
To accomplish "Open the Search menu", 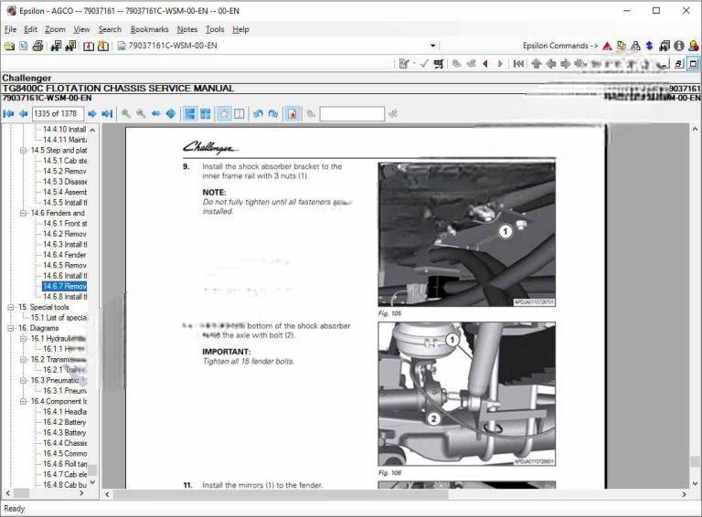I will tap(110, 29).
